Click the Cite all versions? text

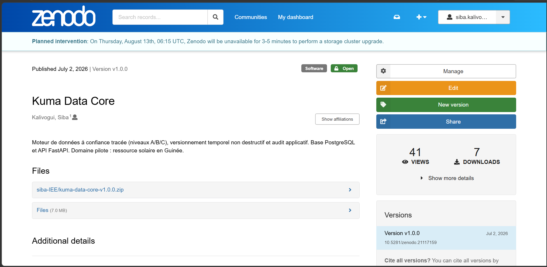407,261
